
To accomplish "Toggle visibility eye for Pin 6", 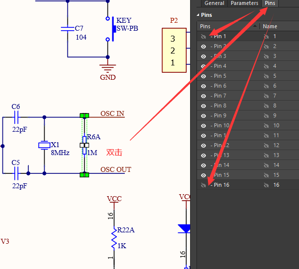I will point(203,86).
